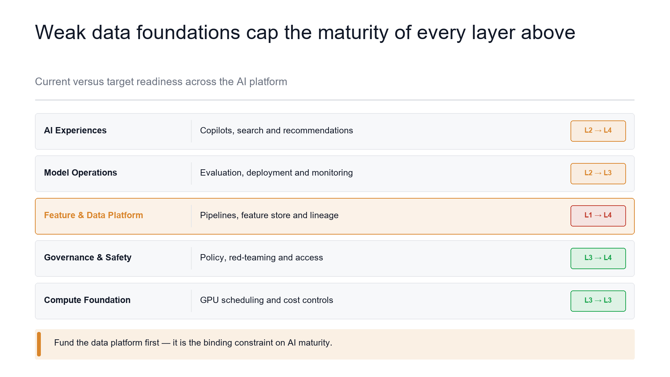Click the 'Fund the data platform first' callout
The width and height of the screenshot is (670, 377).
[335, 344]
